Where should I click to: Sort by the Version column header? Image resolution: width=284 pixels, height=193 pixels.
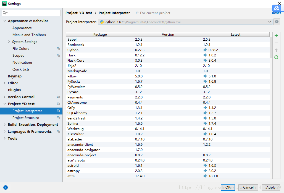(x=168, y=35)
